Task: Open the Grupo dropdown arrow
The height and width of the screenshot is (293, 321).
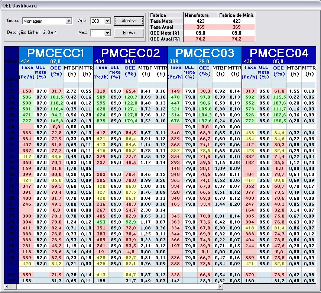Action: tap(69, 21)
